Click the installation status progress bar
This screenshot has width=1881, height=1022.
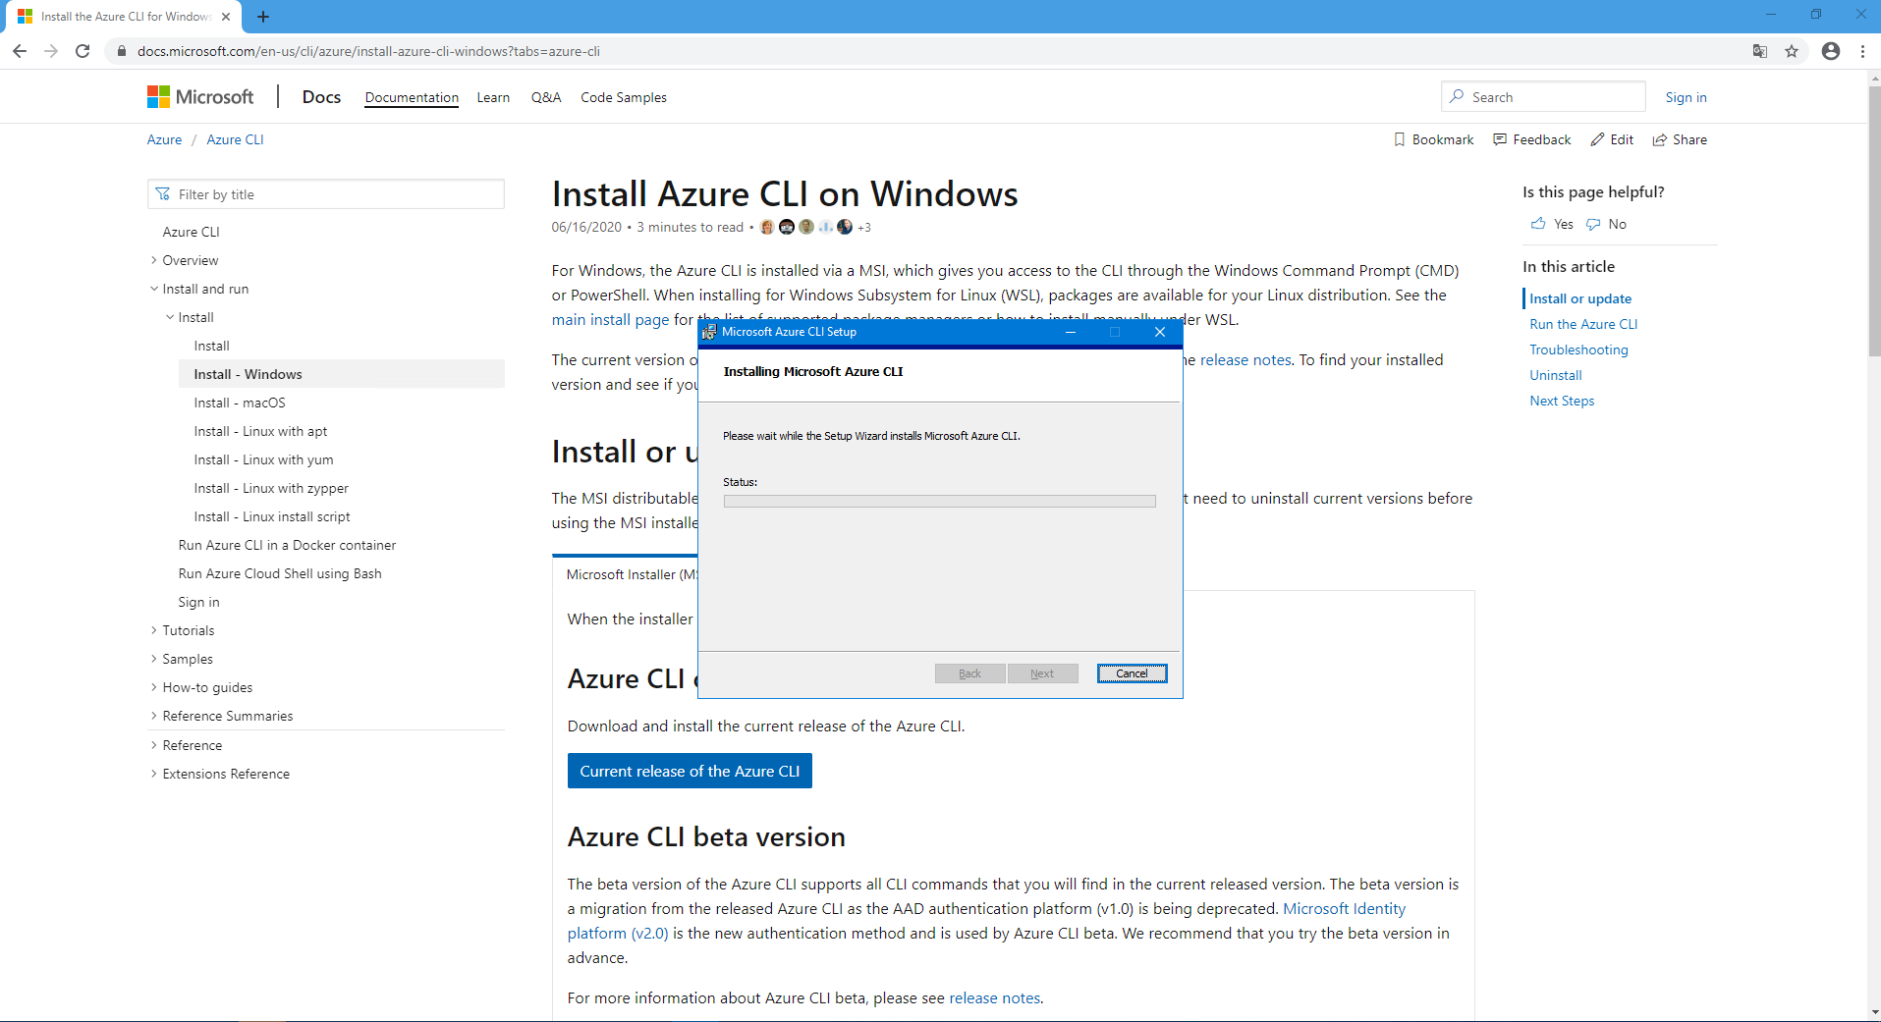tap(939, 502)
